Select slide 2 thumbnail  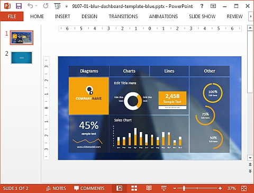click(x=22, y=57)
